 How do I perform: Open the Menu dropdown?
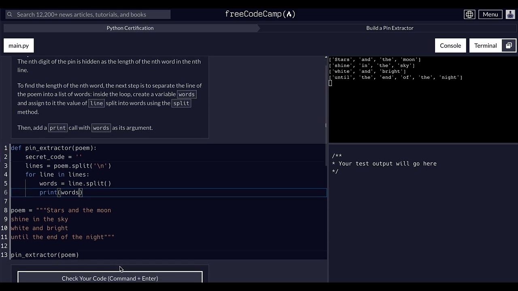pyautogui.click(x=490, y=15)
